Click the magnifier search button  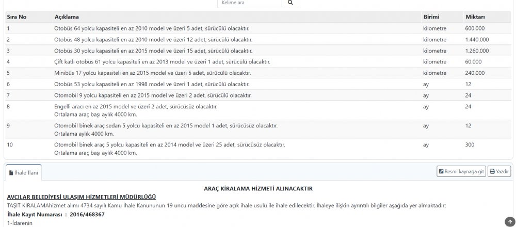tap(290, 3)
